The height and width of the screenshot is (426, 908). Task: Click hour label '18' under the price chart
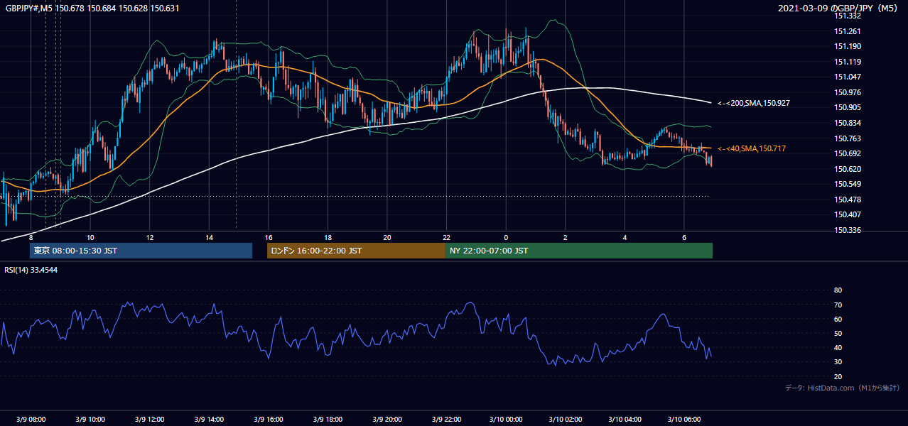(328, 237)
